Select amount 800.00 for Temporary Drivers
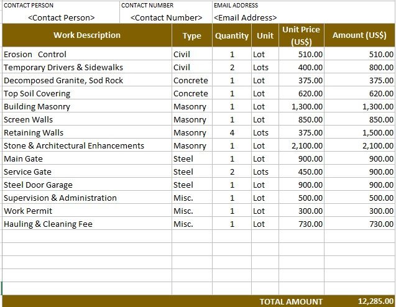396x307 pixels. (x=359, y=67)
